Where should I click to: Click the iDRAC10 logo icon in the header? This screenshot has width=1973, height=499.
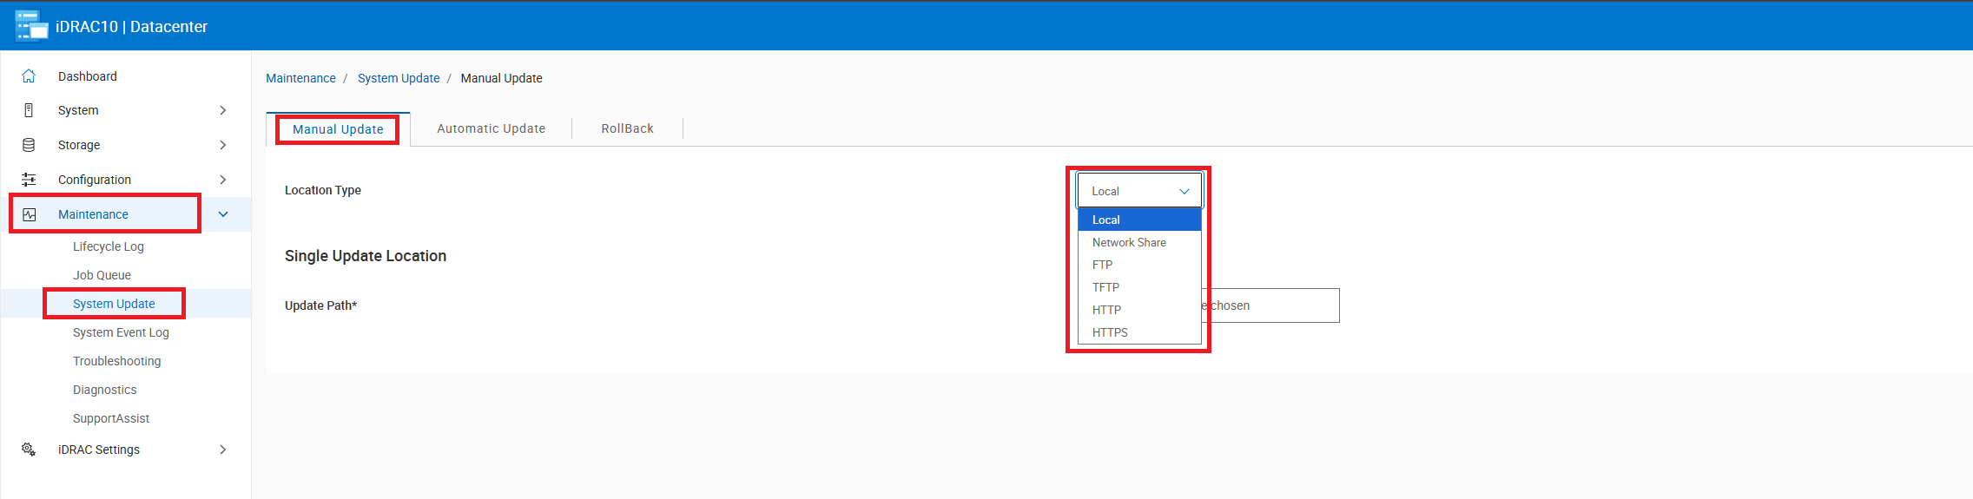pyautogui.click(x=31, y=25)
